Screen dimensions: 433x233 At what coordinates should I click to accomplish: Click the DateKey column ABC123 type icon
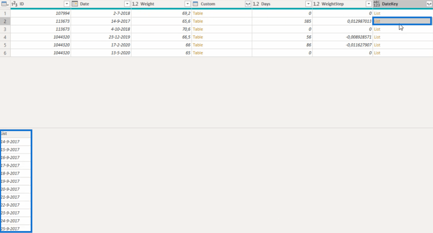click(x=377, y=4)
